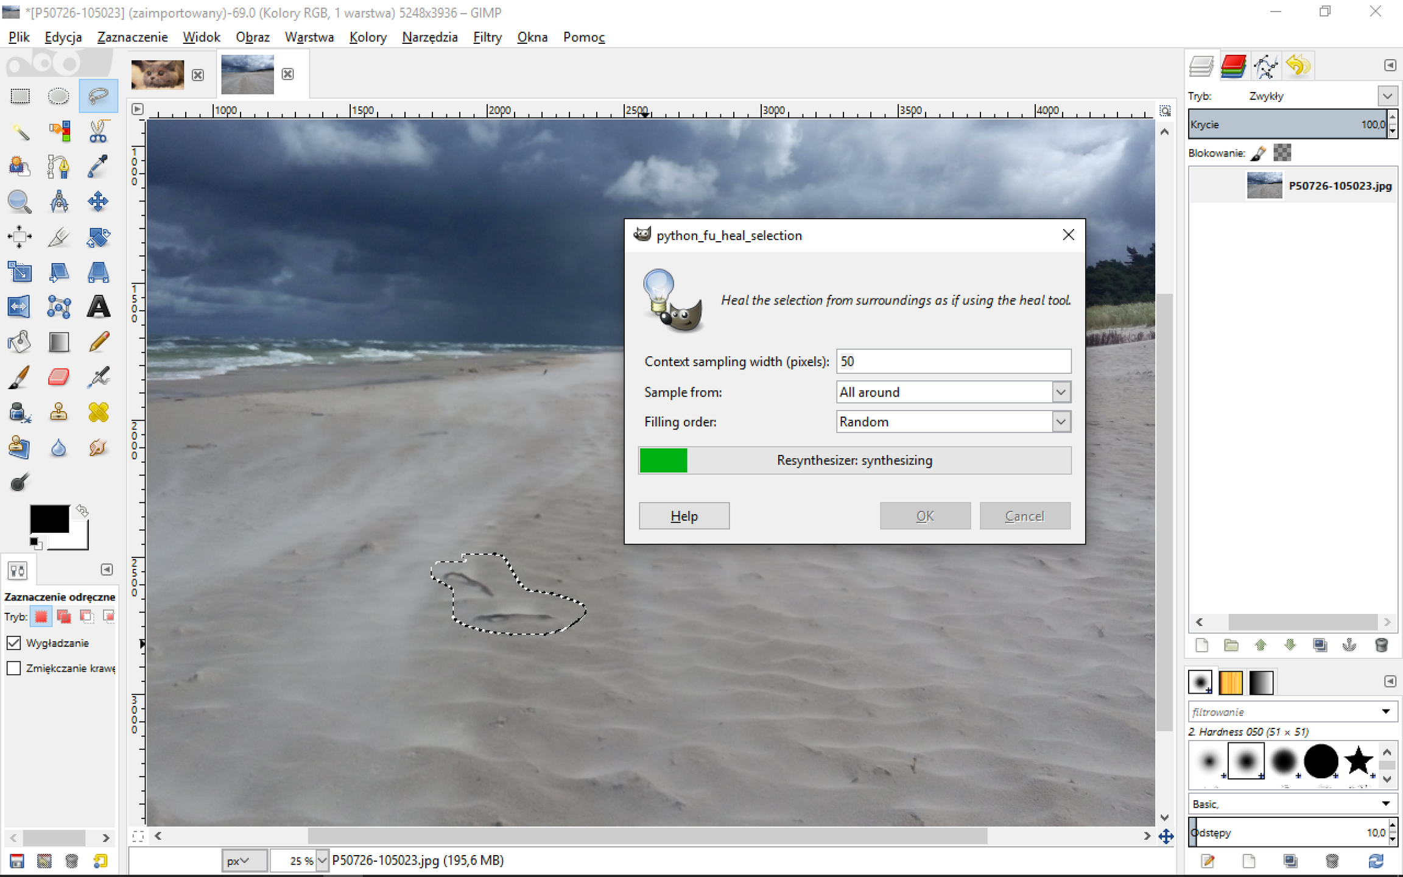Click the Context sampling width field

click(x=953, y=361)
